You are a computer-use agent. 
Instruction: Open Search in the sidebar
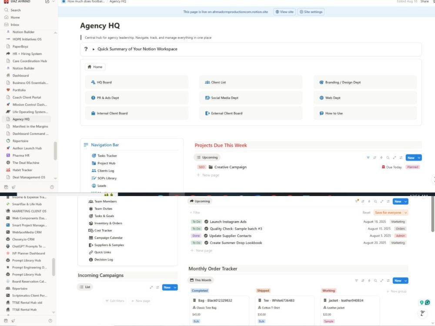pos(16,10)
